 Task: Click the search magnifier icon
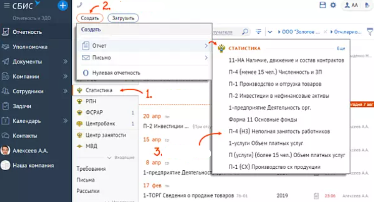click(x=245, y=32)
